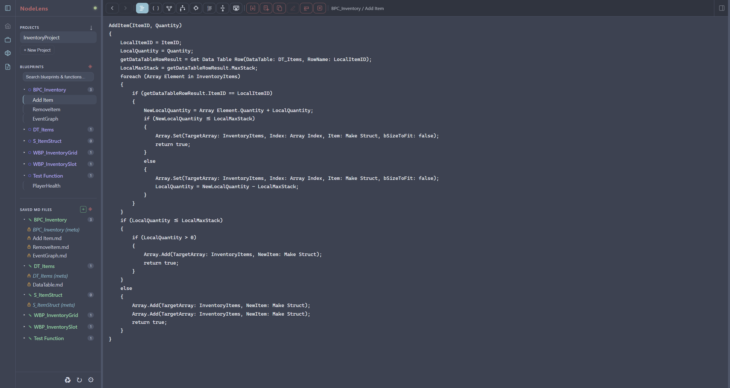This screenshot has width=730, height=388.
Task: Expand the green WBP_InventoryGrid saved files node
Action: coord(24,315)
